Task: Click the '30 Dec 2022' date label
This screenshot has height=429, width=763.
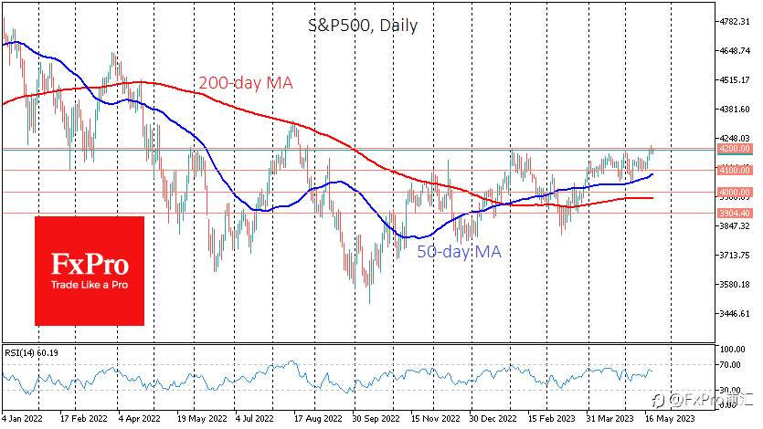Action: pos(493,418)
